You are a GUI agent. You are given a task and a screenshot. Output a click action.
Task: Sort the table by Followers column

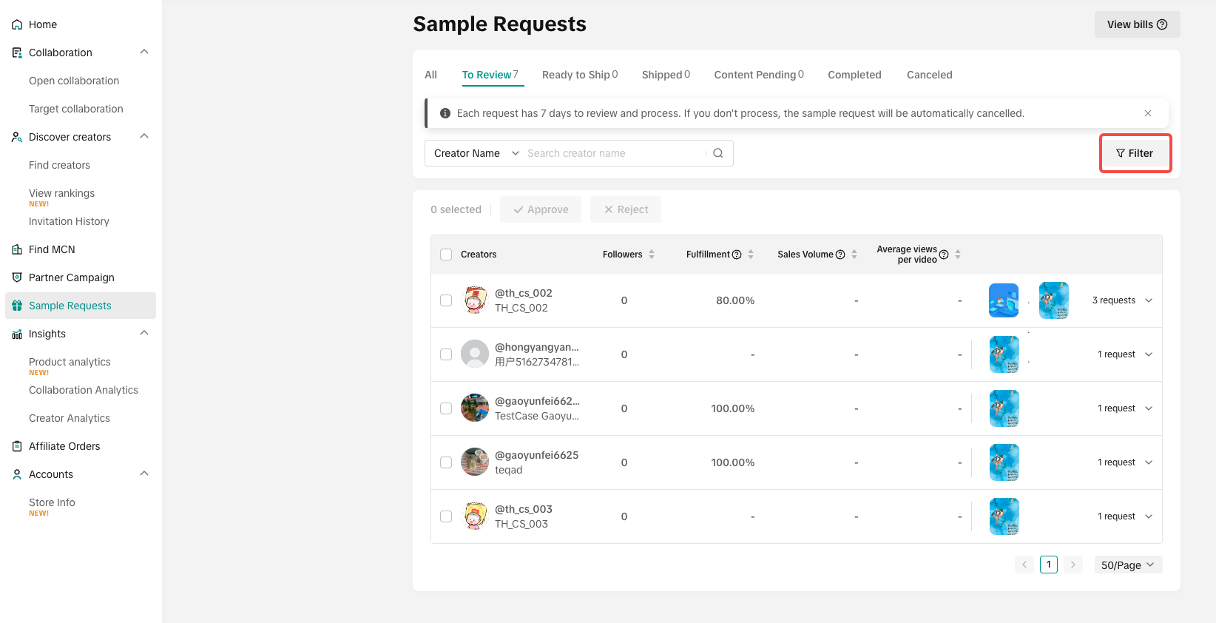[652, 255]
